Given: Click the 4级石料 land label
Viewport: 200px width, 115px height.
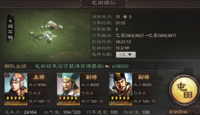Looking at the screenshot, I should [x=11, y=29].
